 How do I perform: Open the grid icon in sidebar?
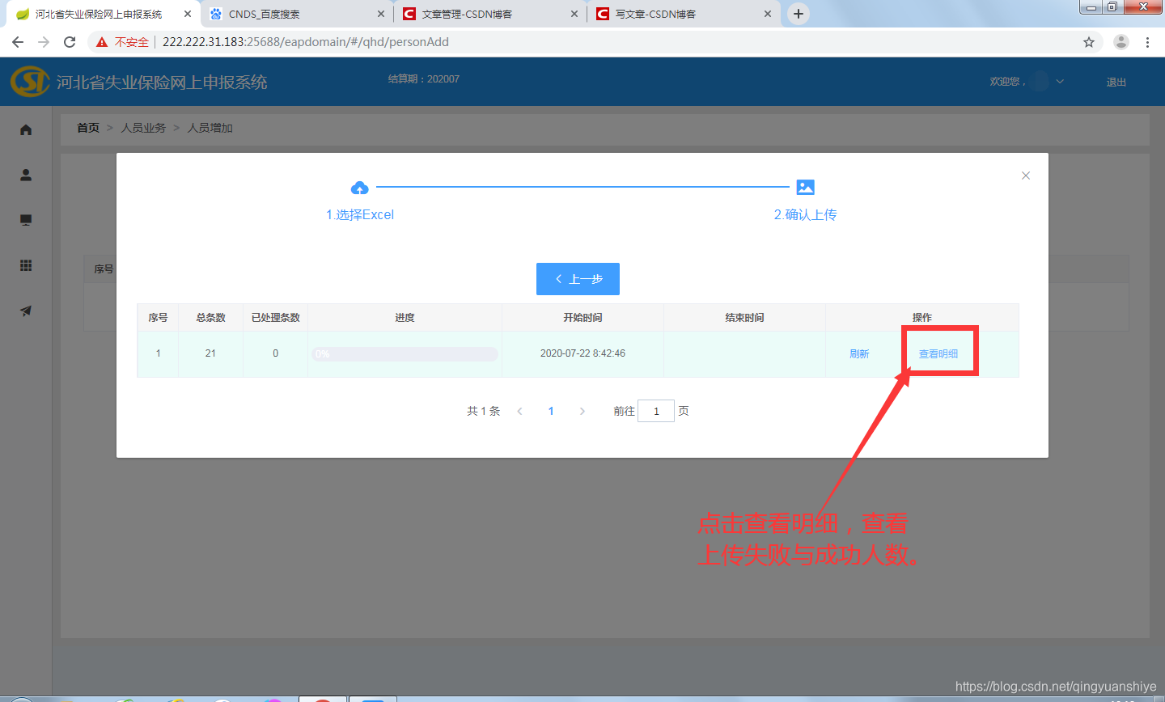(26, 265)
